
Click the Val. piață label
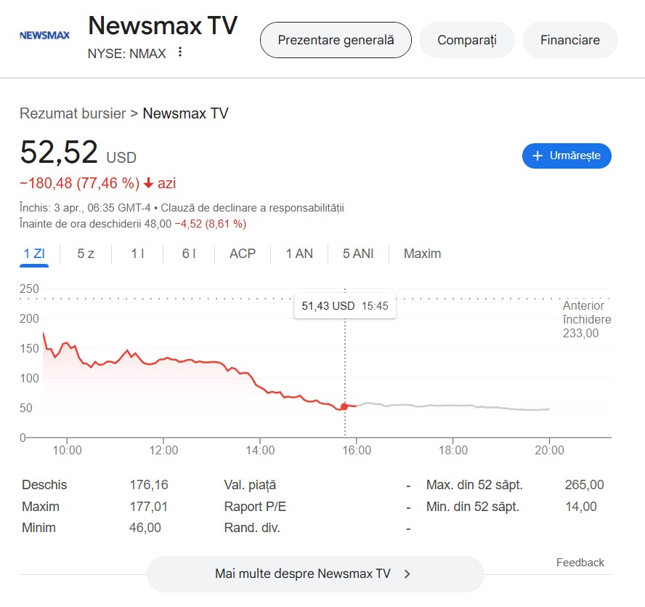point(250,485)
